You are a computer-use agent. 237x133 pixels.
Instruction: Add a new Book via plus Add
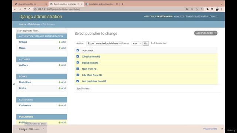point(62,88)
